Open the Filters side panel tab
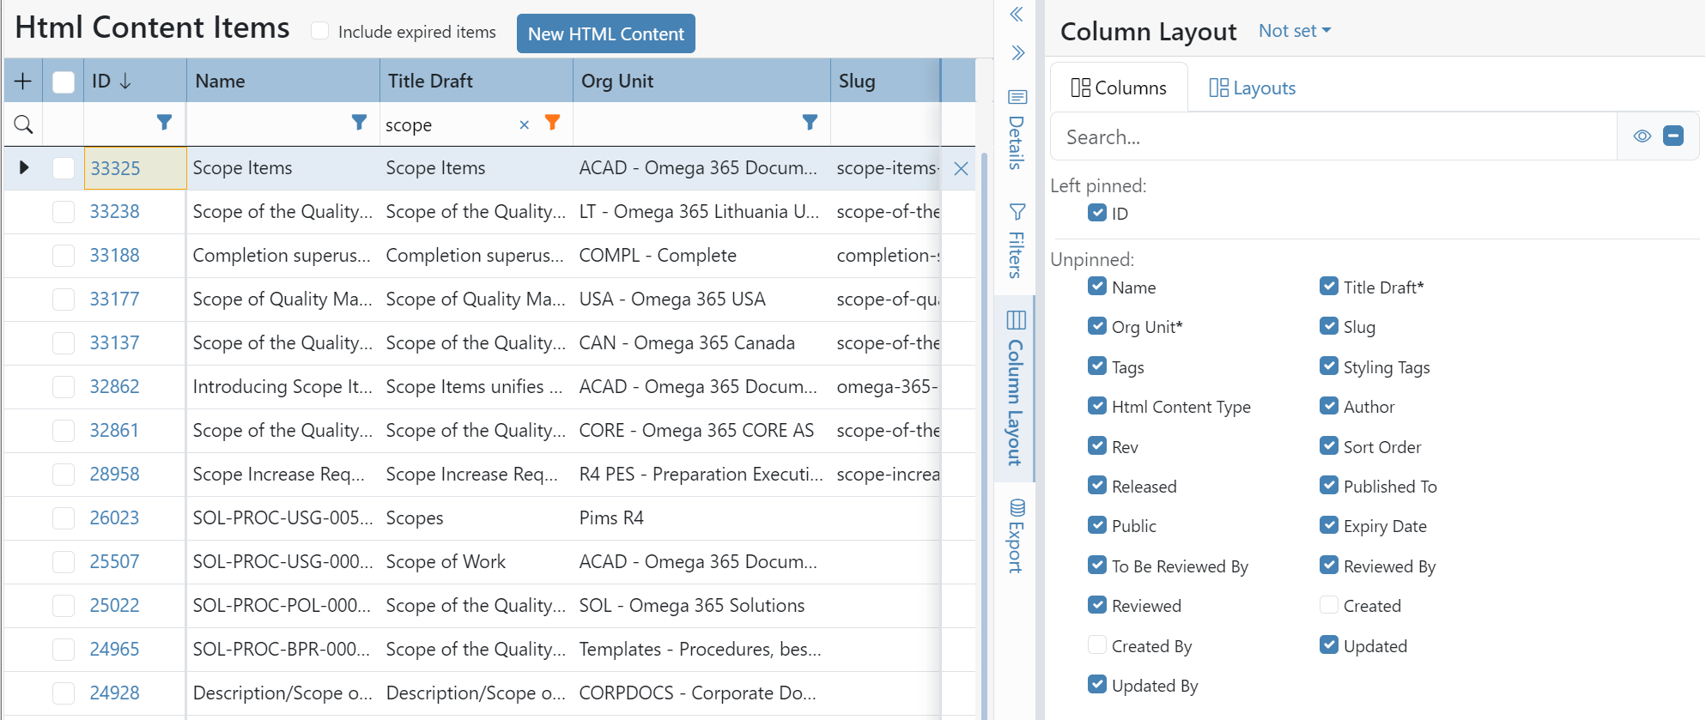Viewport: 1706px width, 720px height. coord(1017,241)
